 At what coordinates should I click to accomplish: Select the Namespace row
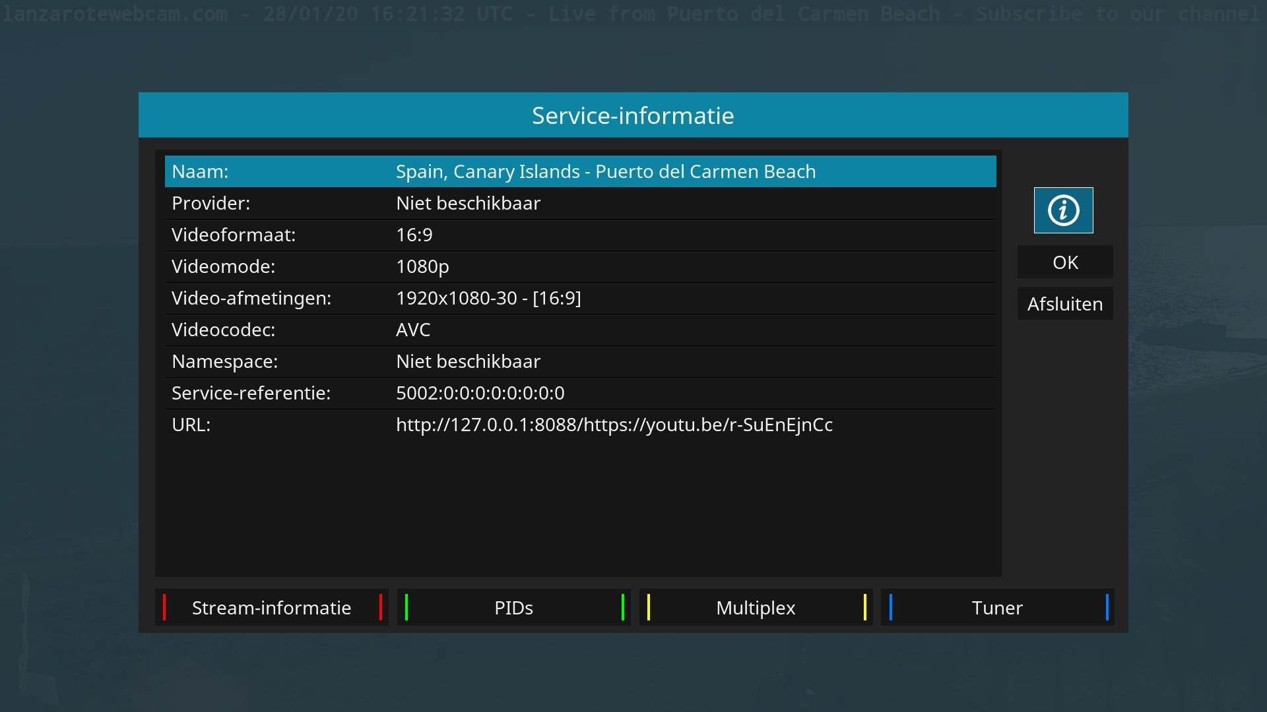[579, 361]
